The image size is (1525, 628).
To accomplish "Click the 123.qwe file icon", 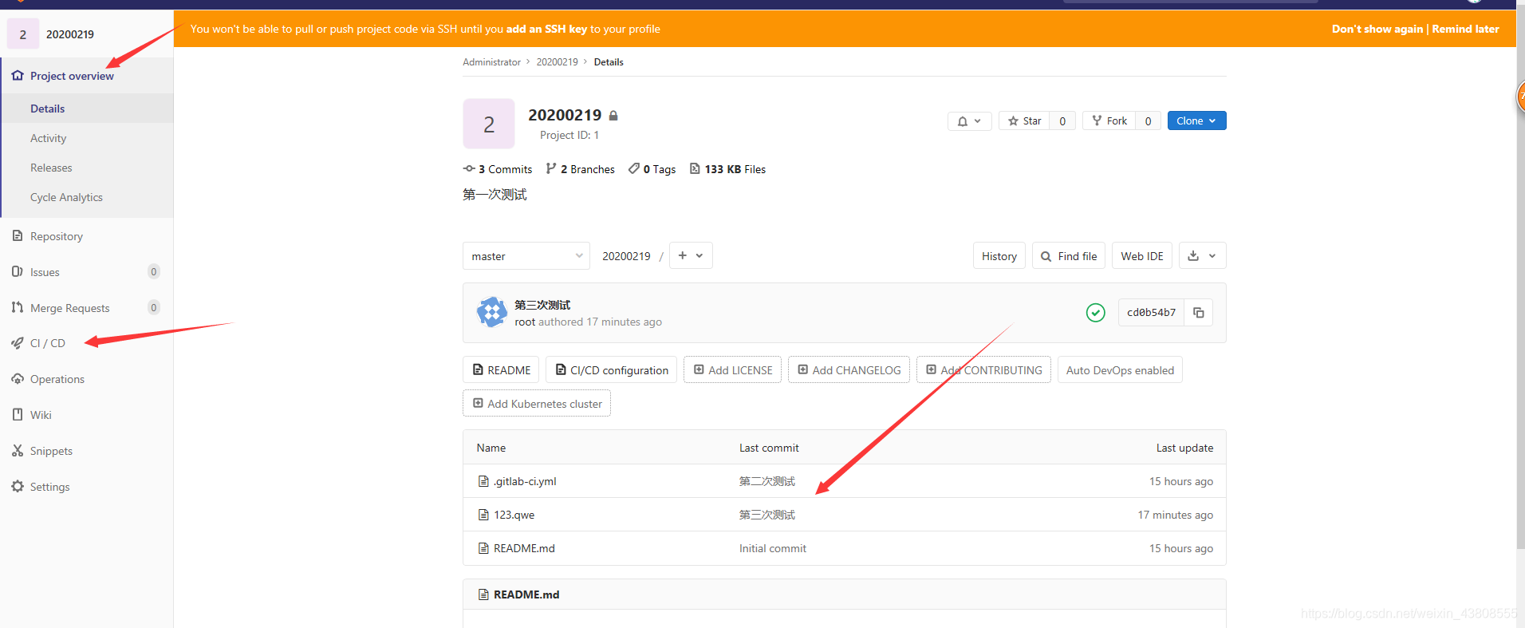I will [x=483, y=515].
